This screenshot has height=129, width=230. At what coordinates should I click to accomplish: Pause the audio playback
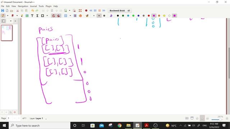(95, 10)
